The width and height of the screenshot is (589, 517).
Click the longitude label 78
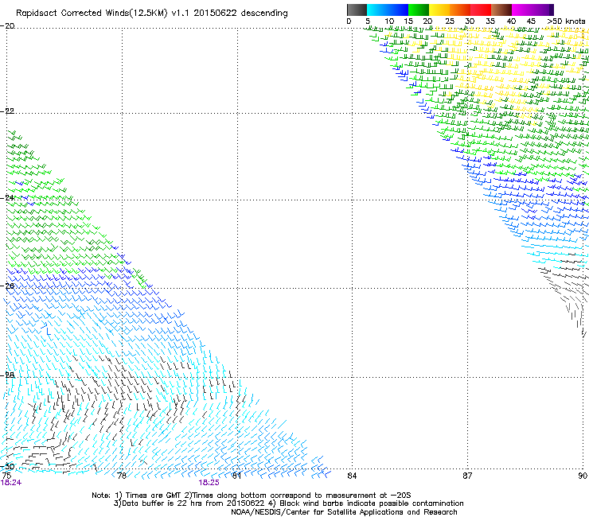(122, 476)
